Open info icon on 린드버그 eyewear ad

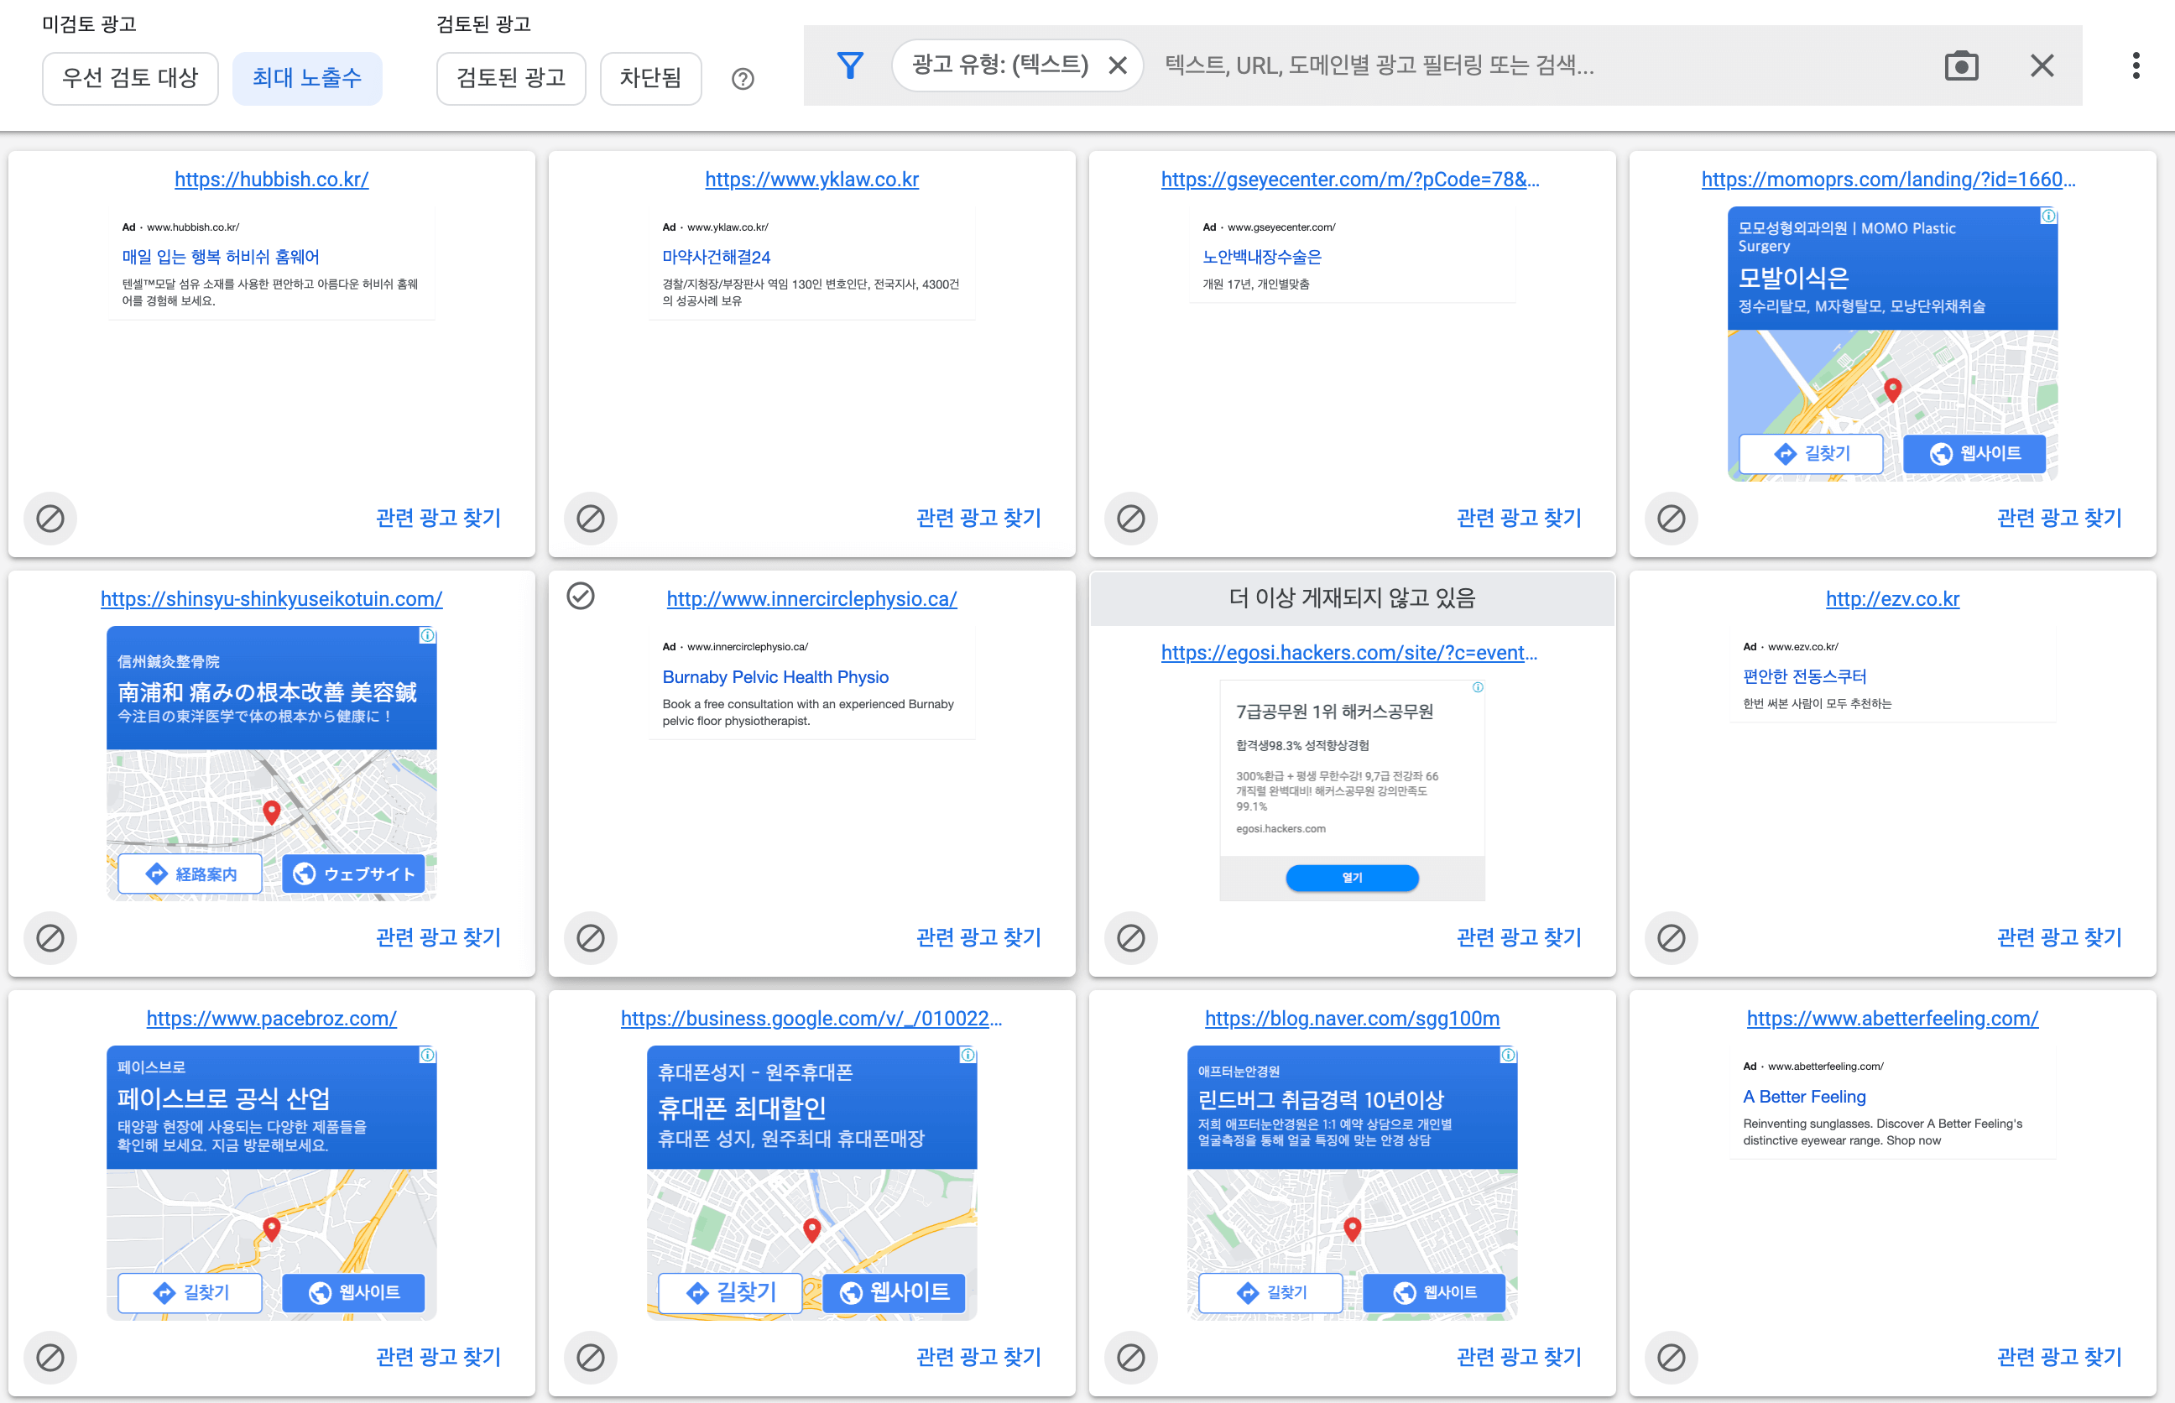(x=1507, y=1055)
